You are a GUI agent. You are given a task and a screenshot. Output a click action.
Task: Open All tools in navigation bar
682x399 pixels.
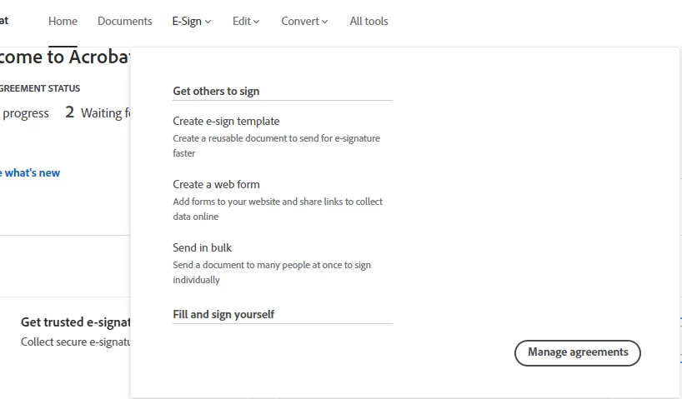[369, 21]
